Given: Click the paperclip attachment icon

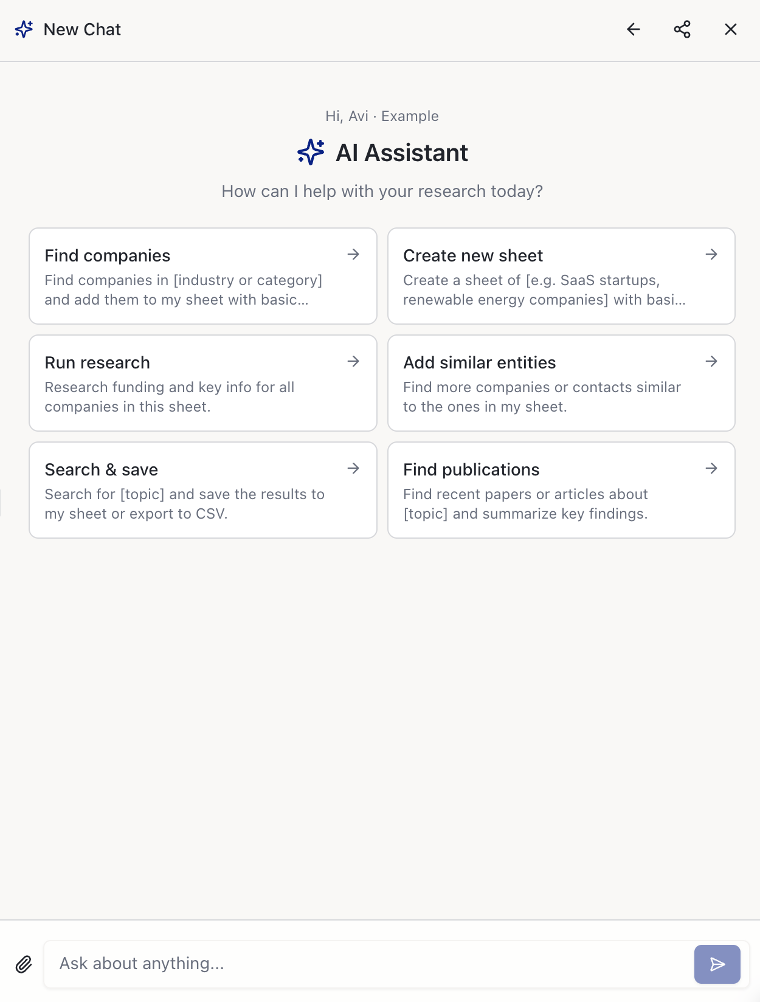Looking at the screenshot, I should 24,964.
